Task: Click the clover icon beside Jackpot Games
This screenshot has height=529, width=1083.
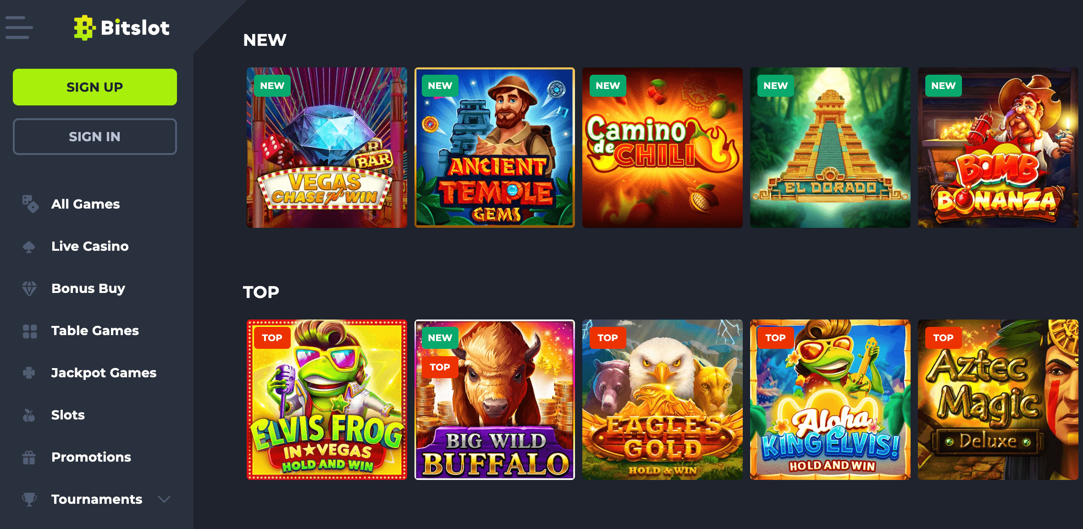Action: pyautogui.click(x=29, y=373)
